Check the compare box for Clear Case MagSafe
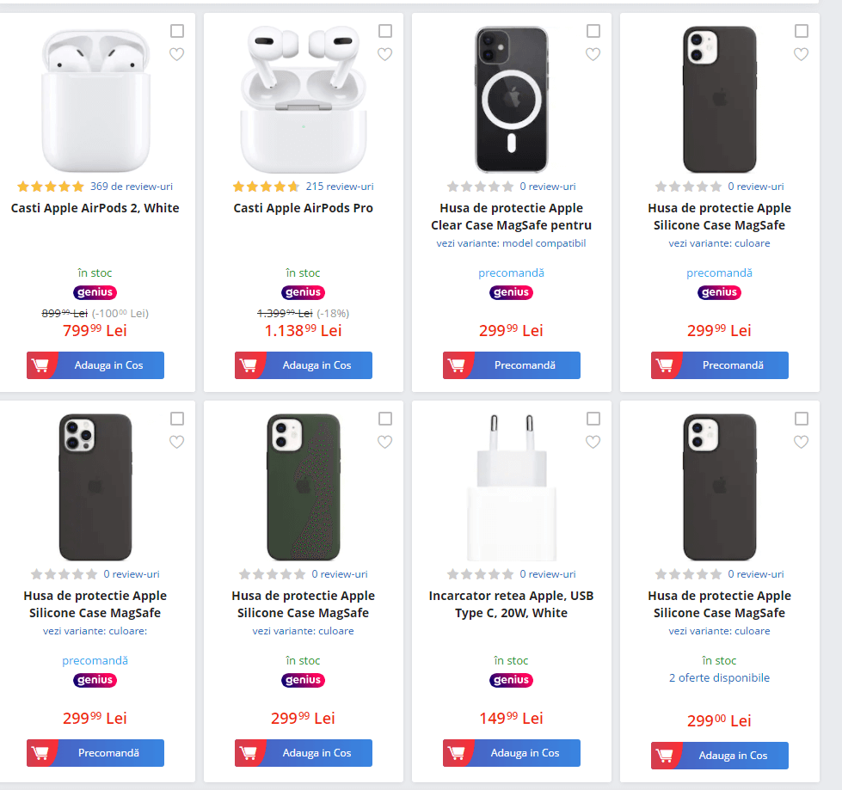842x790 pixels. [x=593, y=31]
